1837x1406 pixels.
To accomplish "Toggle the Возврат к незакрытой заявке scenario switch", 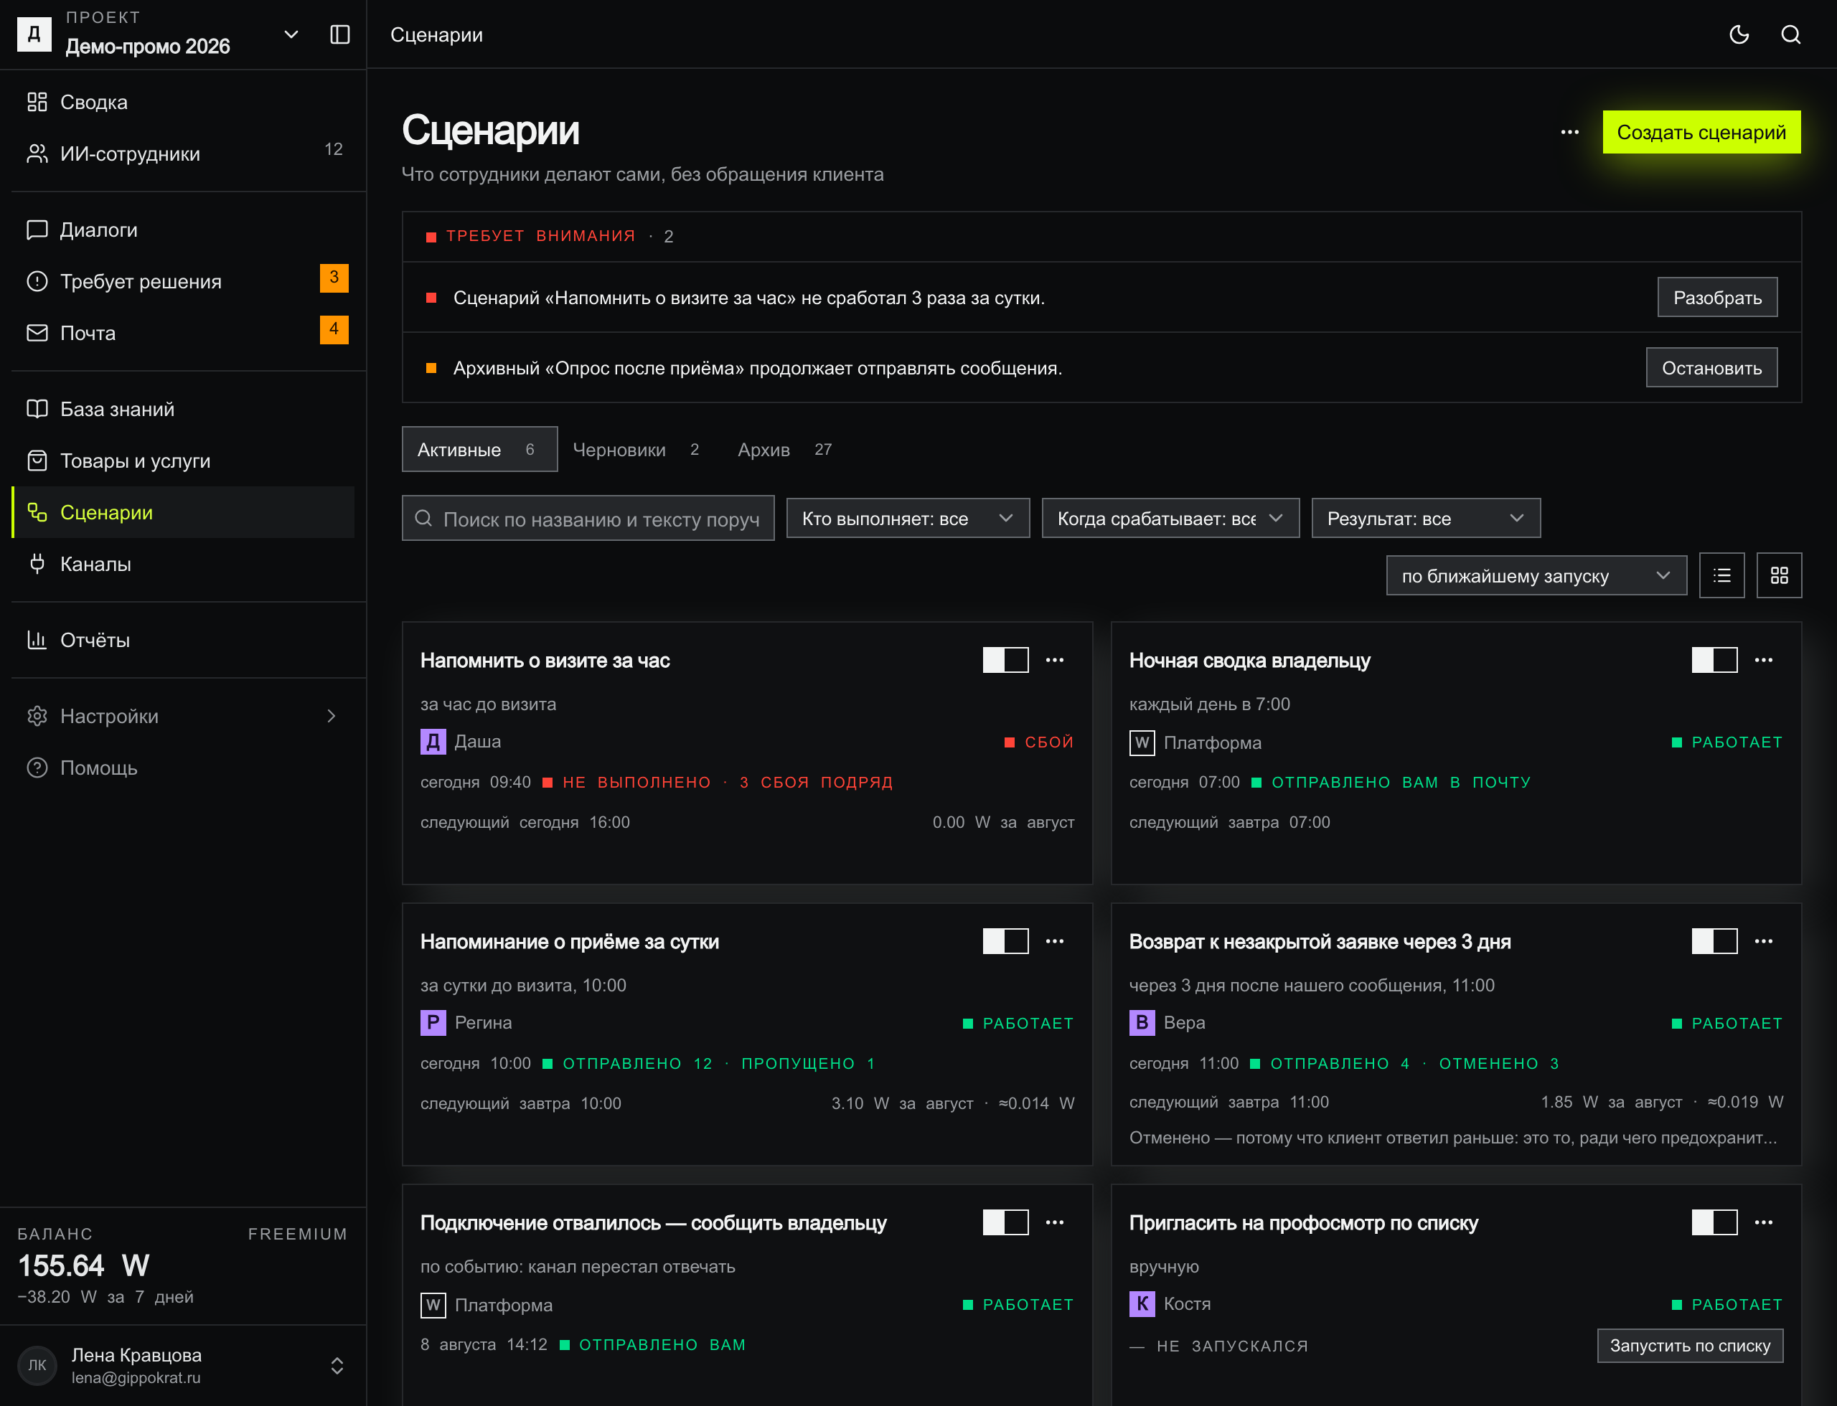I will (1714, 941).
